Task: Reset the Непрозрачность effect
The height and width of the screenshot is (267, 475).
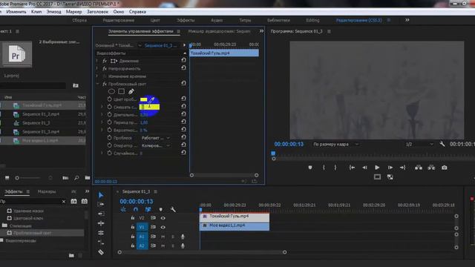Action: pyautogui.click(x=183, y=67)
